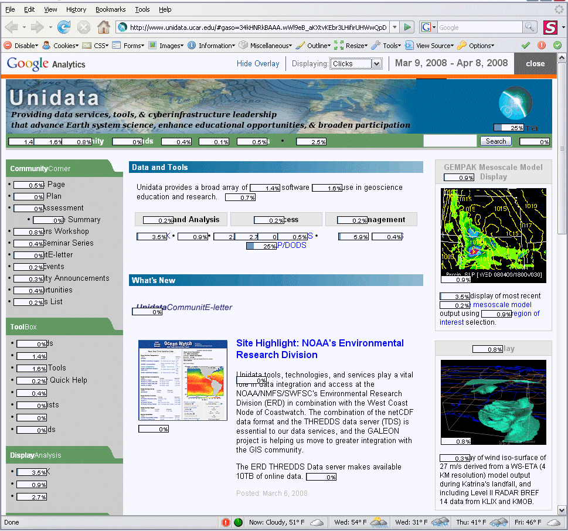Open the Displaying Clicks dropdown
The width and height of the screenshot is (568, 531).
[356, 64]
